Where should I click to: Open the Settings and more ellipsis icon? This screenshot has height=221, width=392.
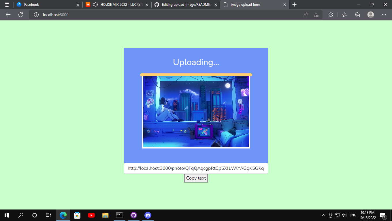(384, 15)
